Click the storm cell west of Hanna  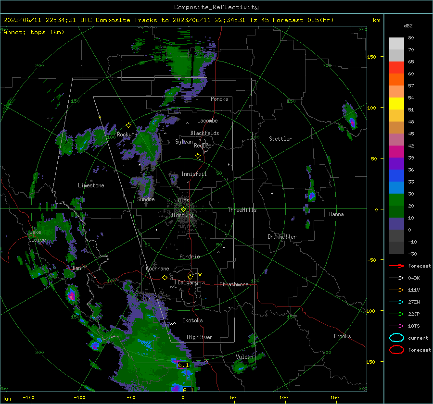pos(311,196)
